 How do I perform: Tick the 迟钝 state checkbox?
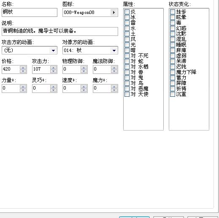[x=173, y=67]
